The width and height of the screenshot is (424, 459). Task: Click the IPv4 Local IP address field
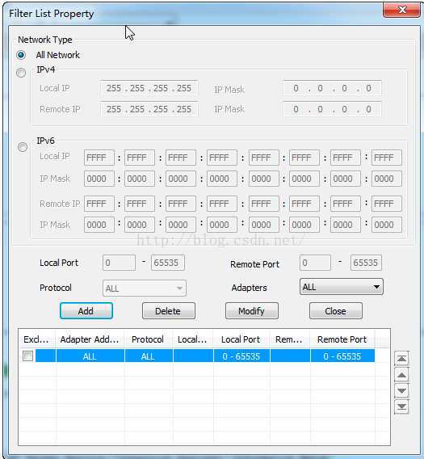[x=149, y=88]
